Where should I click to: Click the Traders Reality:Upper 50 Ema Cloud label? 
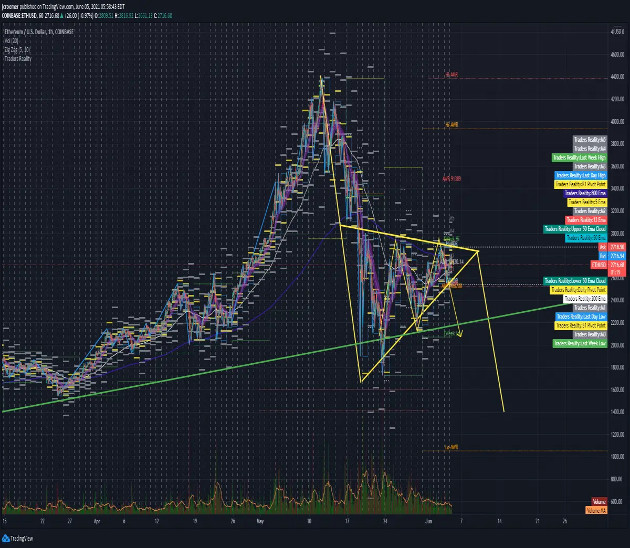(575, 229)
